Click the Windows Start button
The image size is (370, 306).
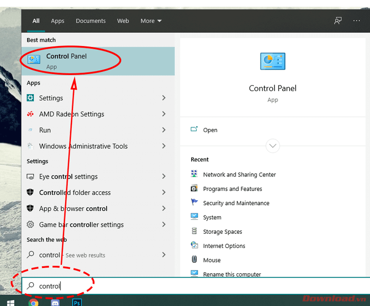[x=11, y=303]
